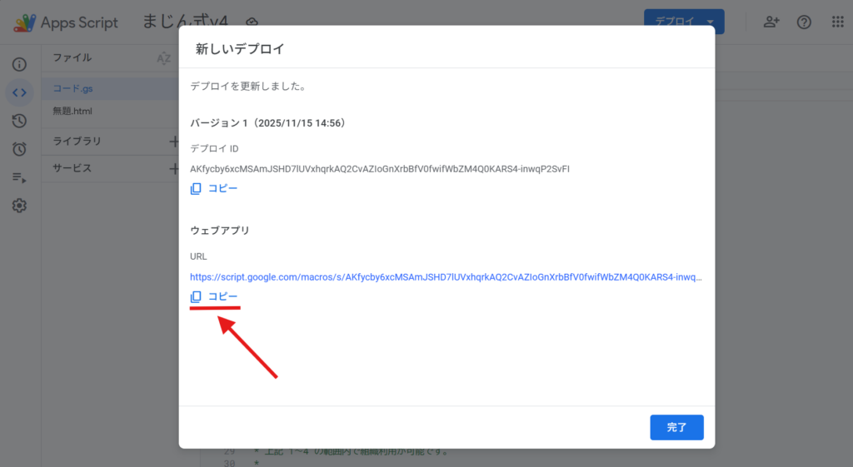Open Project History icon in sidebar

[19, 121]
